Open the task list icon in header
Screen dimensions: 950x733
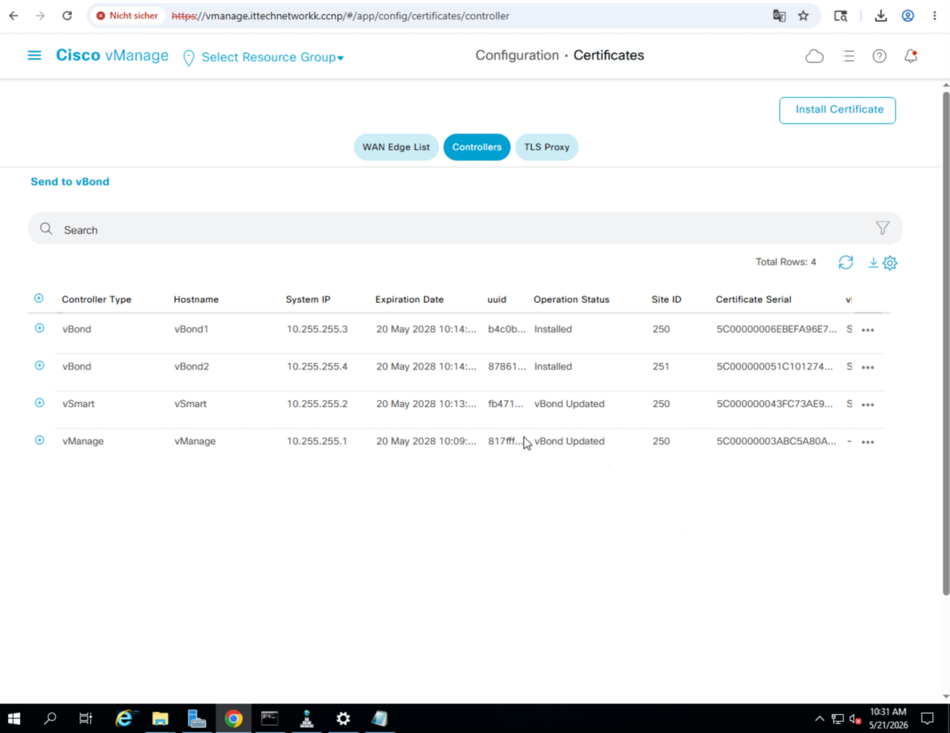(848, 56)
